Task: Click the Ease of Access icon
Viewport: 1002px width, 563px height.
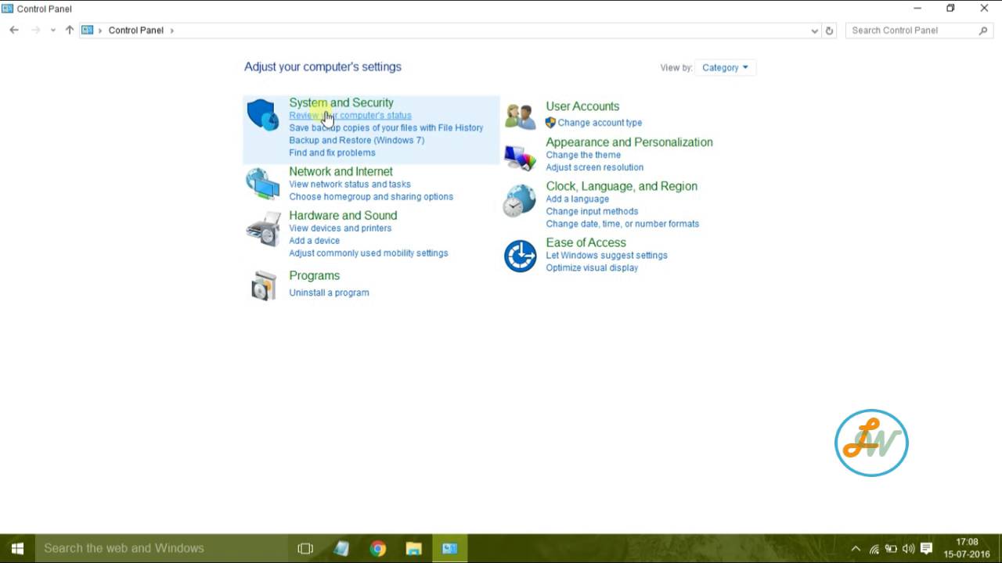Action: coord(520,256)
